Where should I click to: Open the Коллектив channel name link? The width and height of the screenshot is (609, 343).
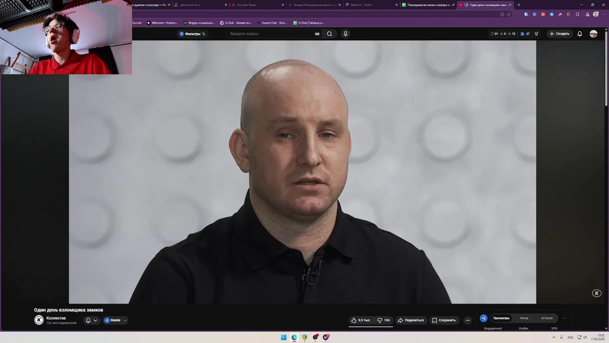click(x=56, y=318)
